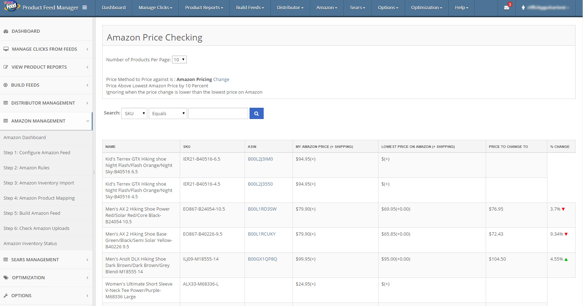Image resolution: width=583 pixels, height=306 pixels.
Task: Click the red down arrow beside 3.7%
Action: 563,209
